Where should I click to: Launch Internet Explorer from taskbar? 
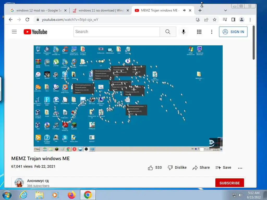23,195
